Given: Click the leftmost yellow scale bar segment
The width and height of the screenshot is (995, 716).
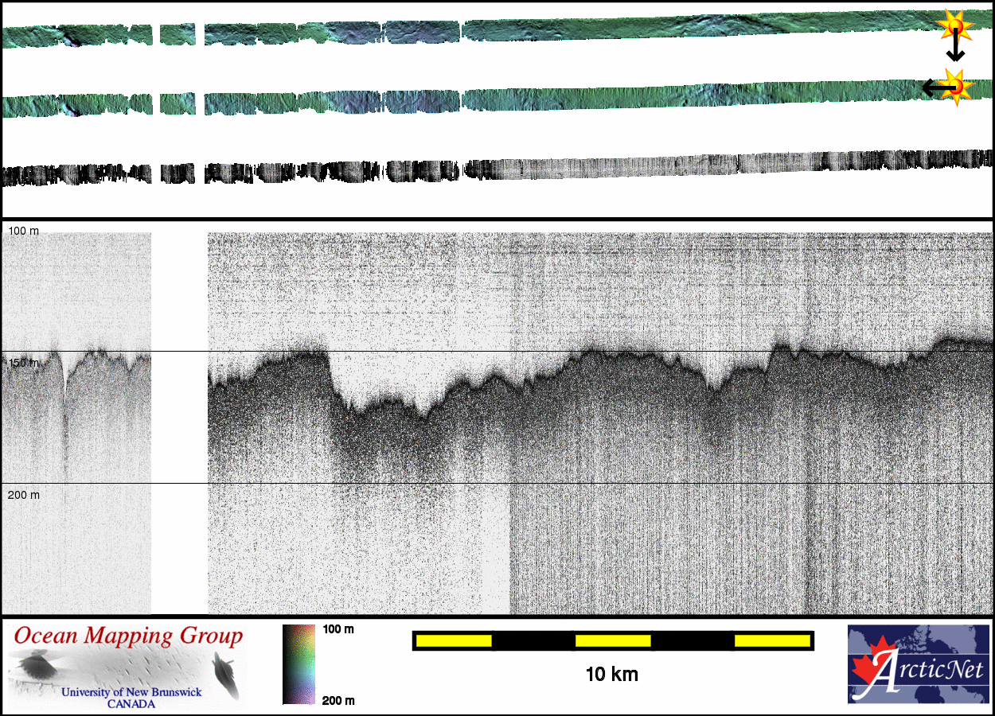Looking at the screenshot, I should (454, 640).
